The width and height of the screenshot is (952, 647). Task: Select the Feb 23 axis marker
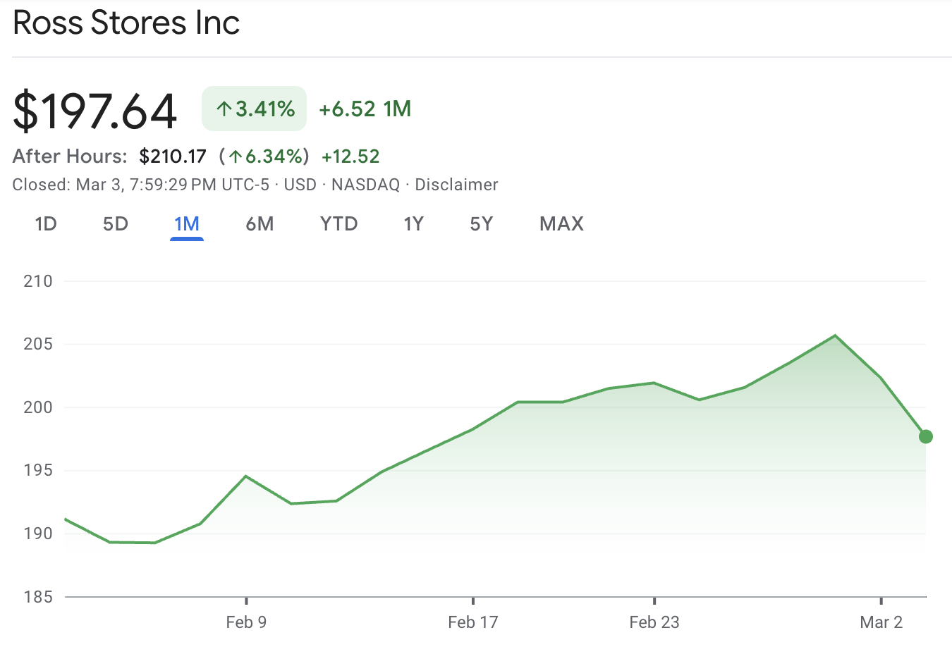pyautogui.click(x=654, y=622)
